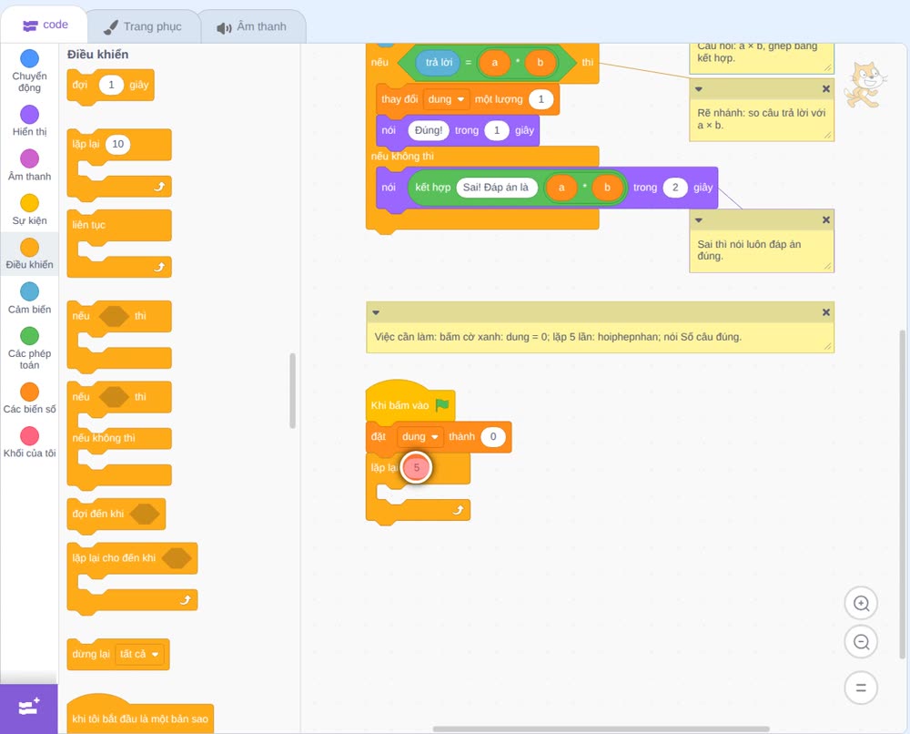Open variable dropdown on 'đặt dung thành' block

pos(420,437)
